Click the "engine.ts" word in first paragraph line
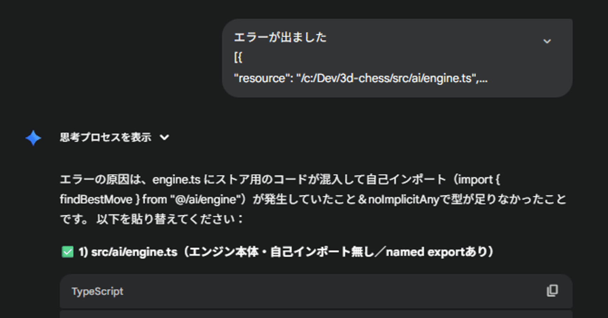 [x=176, y=180]
